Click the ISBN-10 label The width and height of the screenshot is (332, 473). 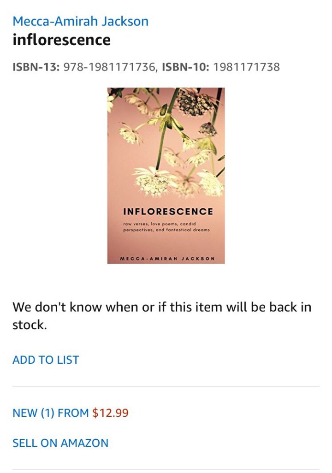pos(186,67)
